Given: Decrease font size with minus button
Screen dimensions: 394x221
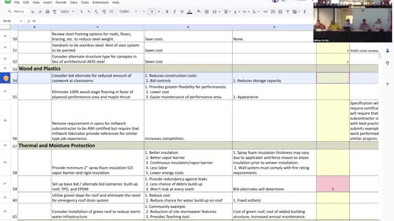Looking at the screenshot, I should tap(144, 12).
